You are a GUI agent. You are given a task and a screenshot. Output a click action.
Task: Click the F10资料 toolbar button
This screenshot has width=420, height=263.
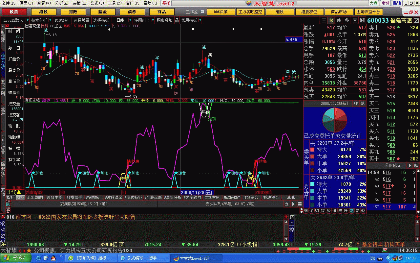coord(62,20)
